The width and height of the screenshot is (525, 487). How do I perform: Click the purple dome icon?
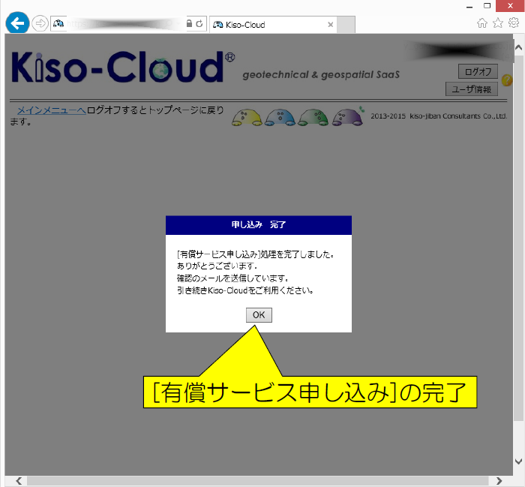347,118
